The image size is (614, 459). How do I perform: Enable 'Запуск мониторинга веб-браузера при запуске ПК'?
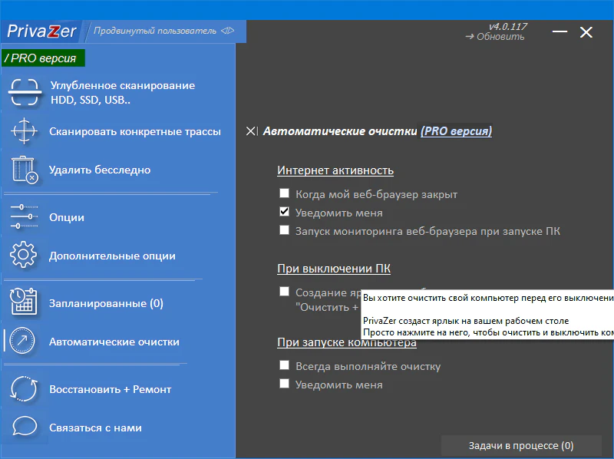(x=284, y=230)
